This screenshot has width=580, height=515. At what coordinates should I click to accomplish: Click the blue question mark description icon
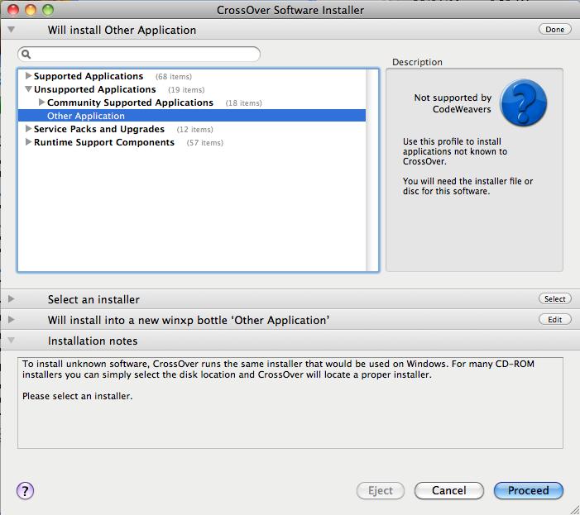[x=524, y=103]
